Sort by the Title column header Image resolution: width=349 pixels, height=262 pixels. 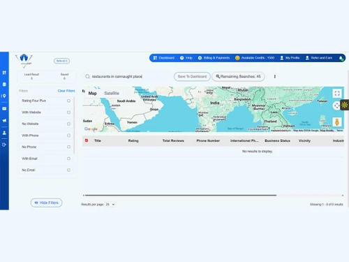[x=98, y=140]
